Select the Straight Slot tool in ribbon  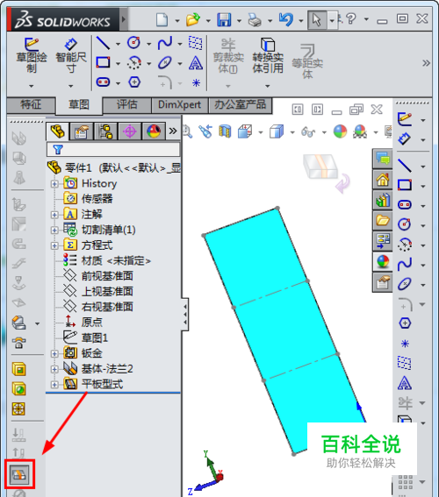[x=103, y=82]
